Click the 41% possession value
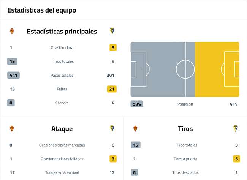Viewport: 247px width, 180px height. click(x=233, y=104)
